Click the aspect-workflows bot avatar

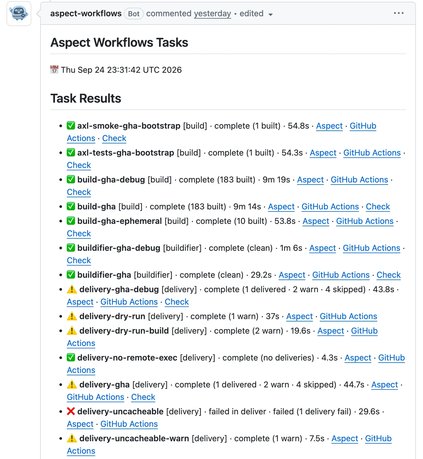pyautogui.click(x=19, y=14)
